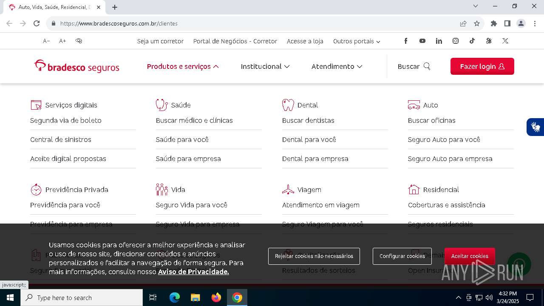Expand the Atendimento menu
544x306 pixels.
tap(337, 66)
